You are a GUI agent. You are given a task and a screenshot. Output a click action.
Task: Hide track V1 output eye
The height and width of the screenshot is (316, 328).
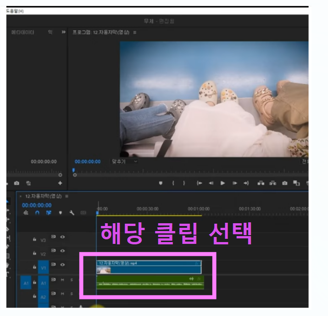point(62,265)
